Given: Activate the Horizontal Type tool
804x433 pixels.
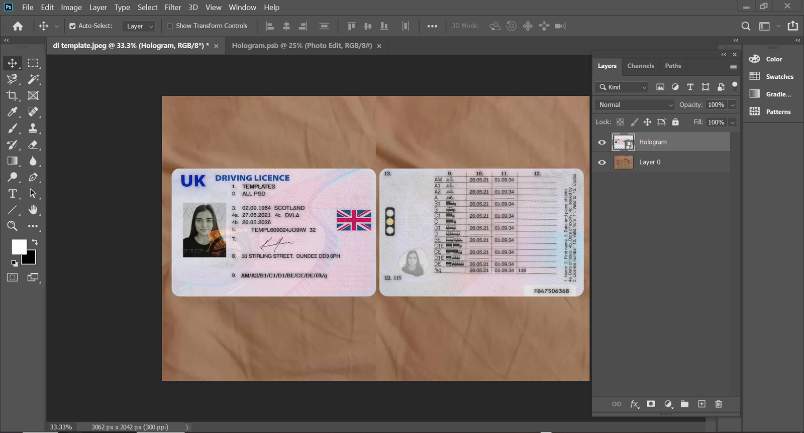Looking at the screenshot, I should [12, 194].
